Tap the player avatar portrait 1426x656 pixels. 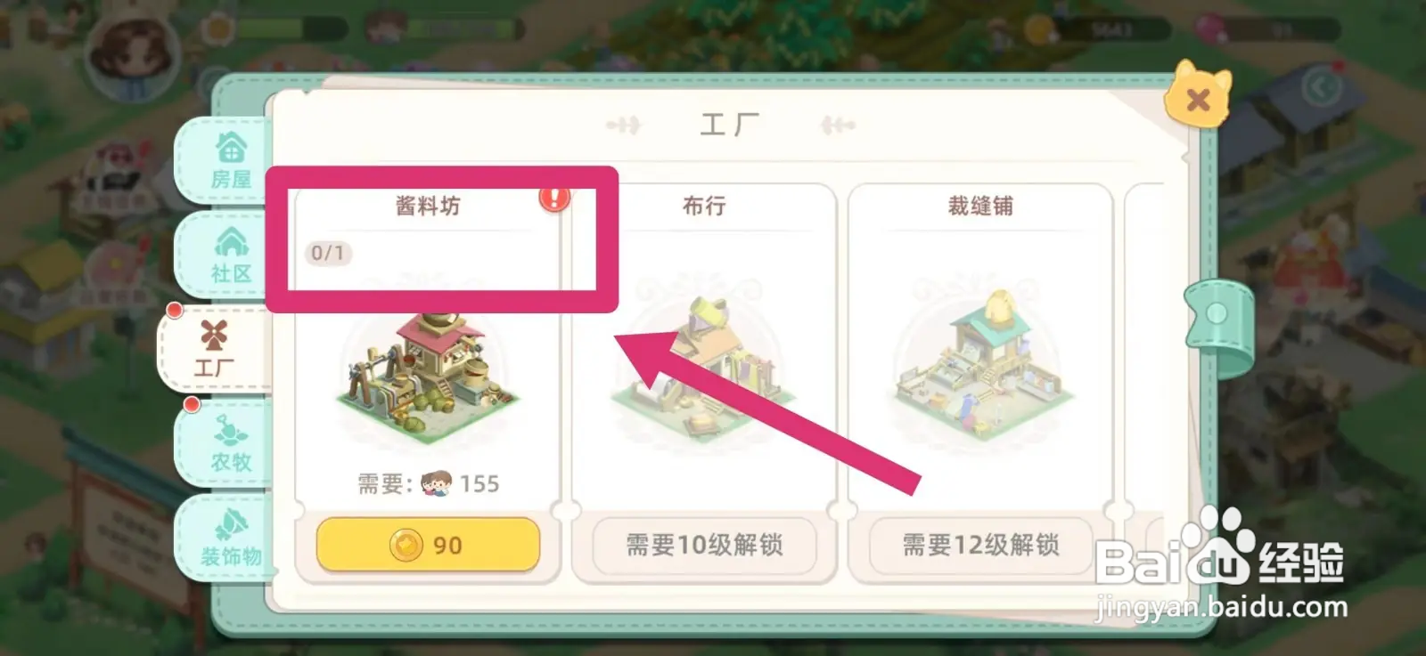coord(134,53)
